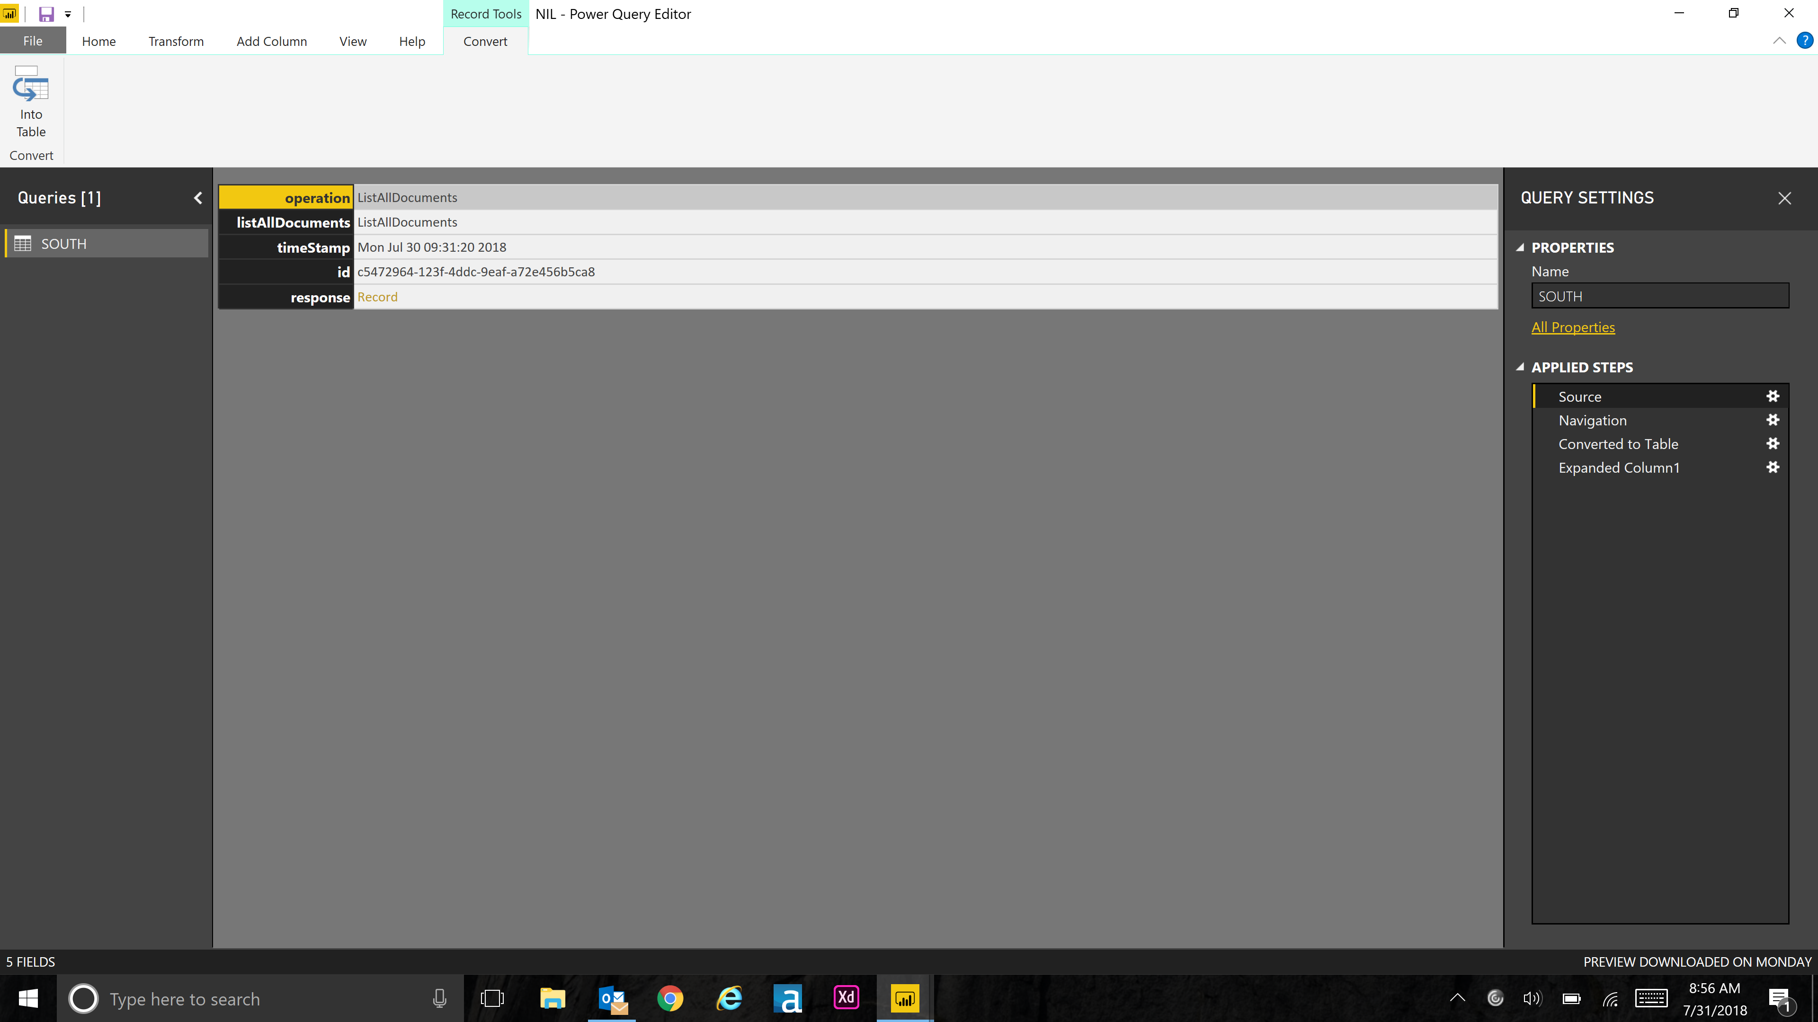Open the All Properties link
The width and height of the screenshot is (1818, 1022).
click(1572, 327)
